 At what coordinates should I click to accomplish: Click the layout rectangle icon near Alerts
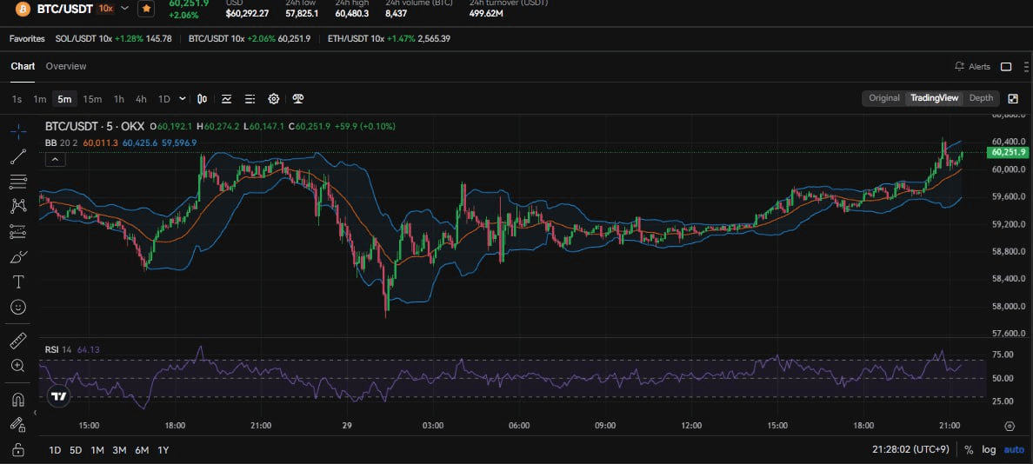click(1006, 67)
